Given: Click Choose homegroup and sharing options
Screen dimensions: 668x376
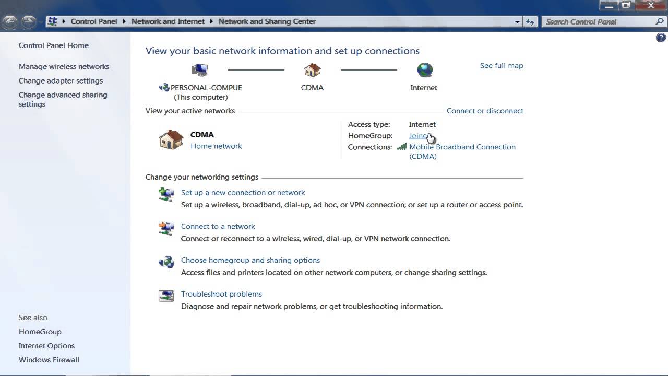Looking at the screenshot, I should pyautogui.click(x=250, y=260).
